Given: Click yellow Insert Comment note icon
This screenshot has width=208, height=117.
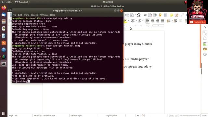Looking at the screenshot, I should coord(171,15).
